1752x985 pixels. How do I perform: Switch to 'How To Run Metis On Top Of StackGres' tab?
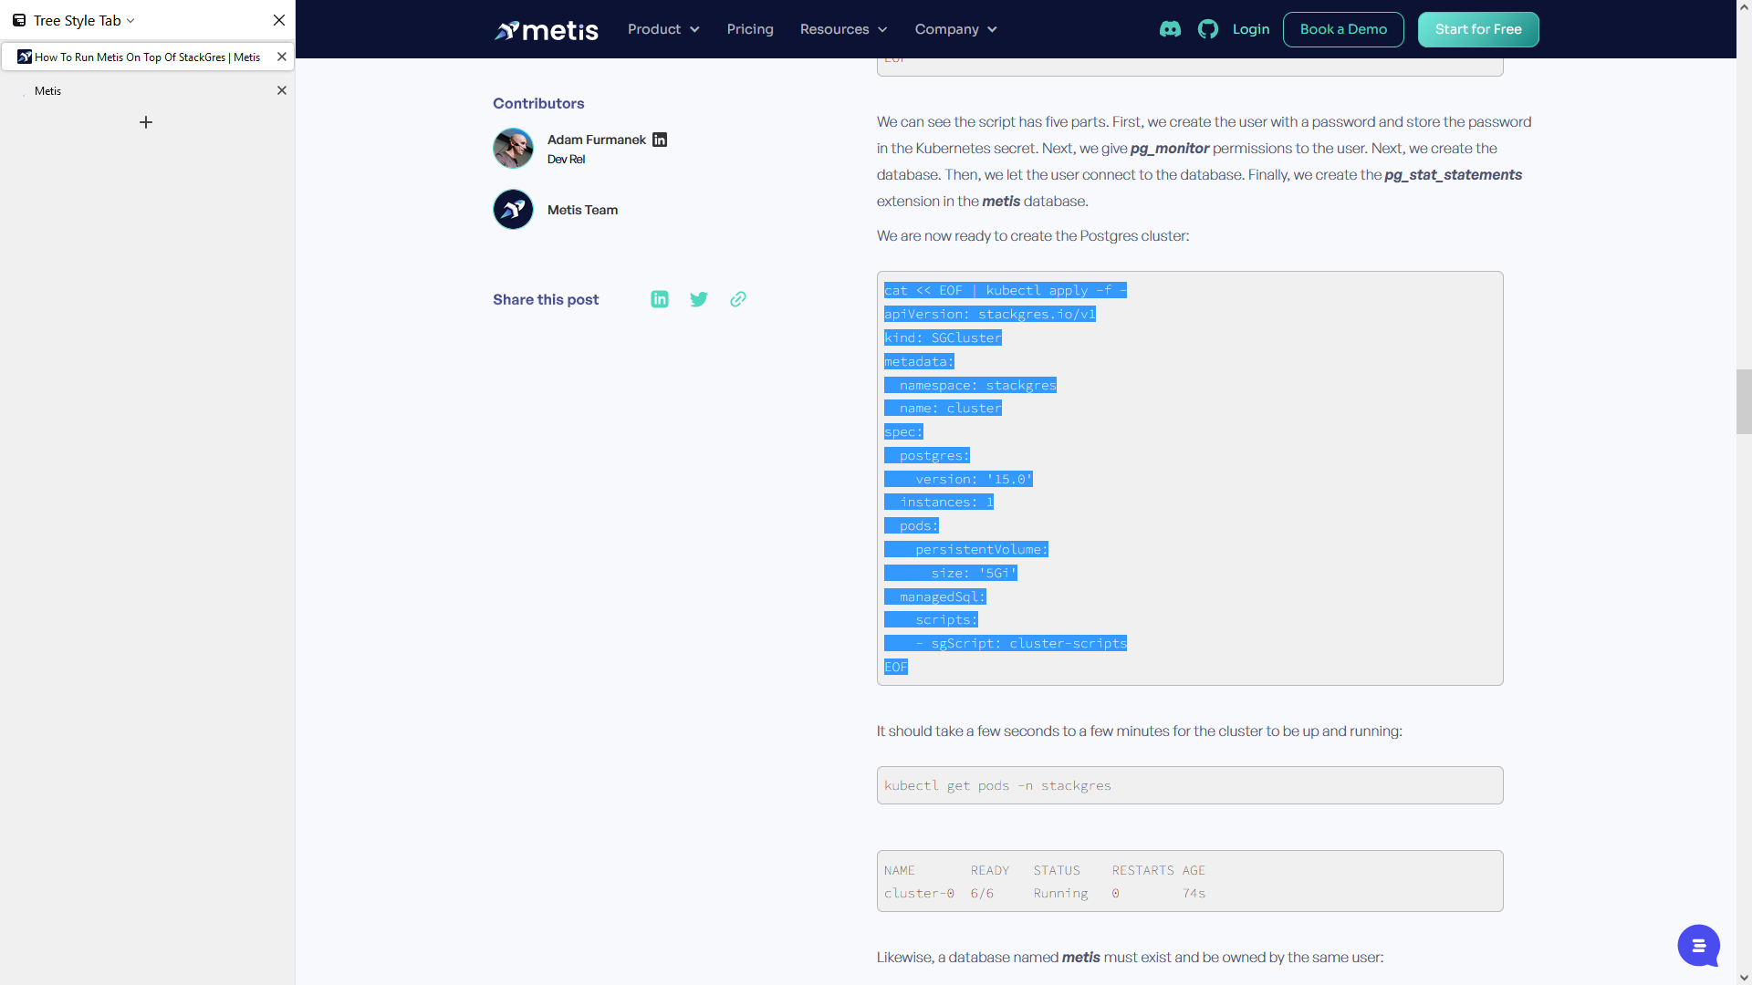[x=147, y=57]
